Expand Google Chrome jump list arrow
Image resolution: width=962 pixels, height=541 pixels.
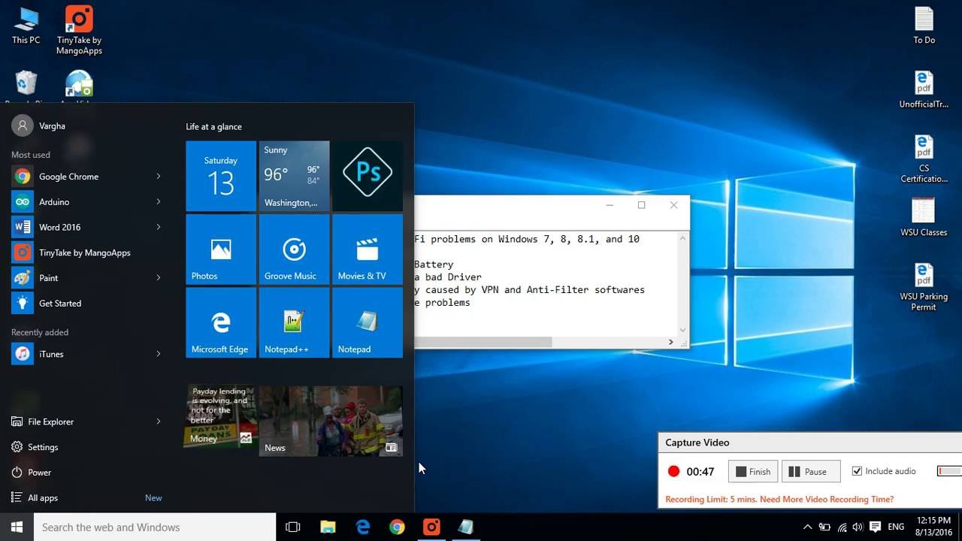click(x=159, y=177)
